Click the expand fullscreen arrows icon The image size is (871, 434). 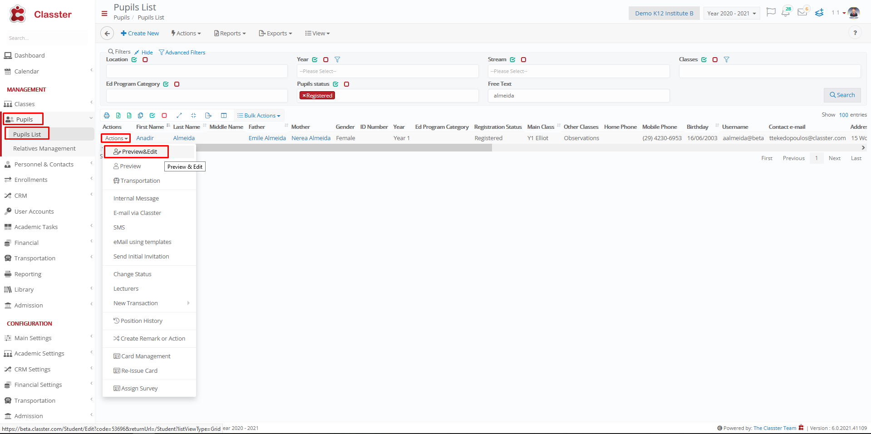click(x=179, y=116)
